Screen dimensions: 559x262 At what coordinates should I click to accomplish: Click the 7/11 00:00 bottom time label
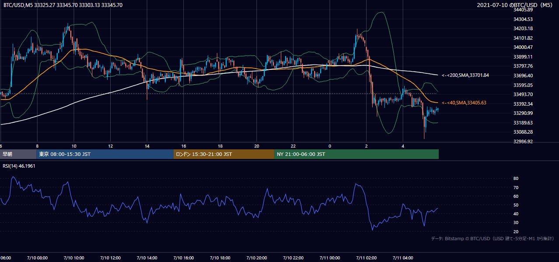(x=330, y=258)
